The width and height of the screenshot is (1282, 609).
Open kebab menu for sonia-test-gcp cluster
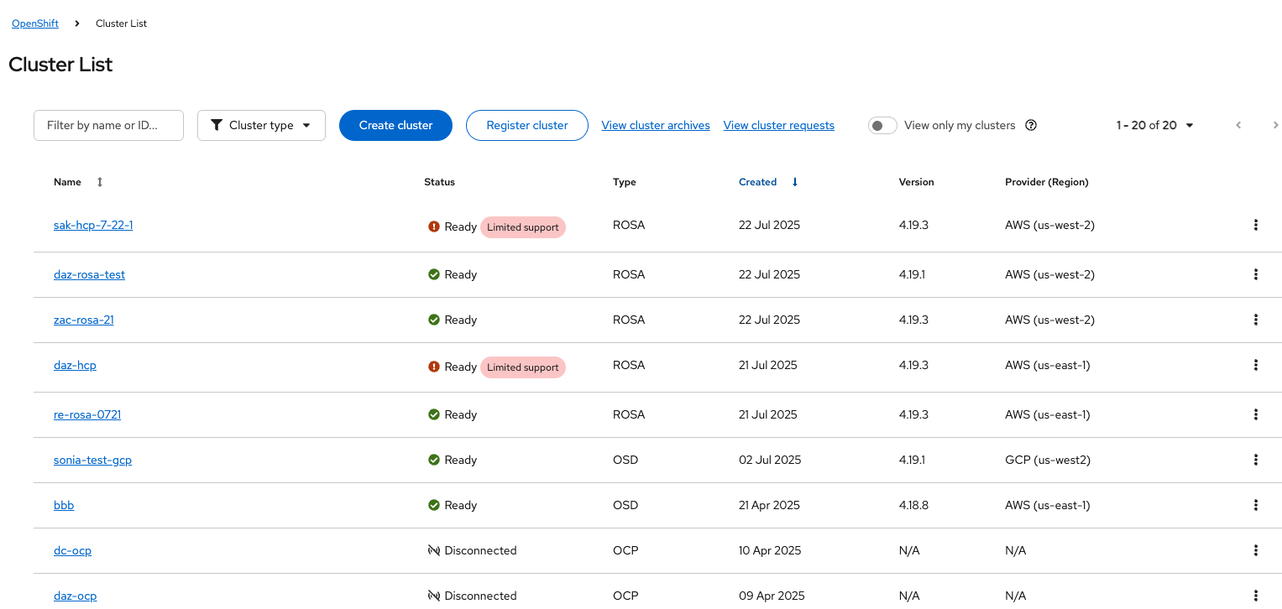tap(1255, 460)
